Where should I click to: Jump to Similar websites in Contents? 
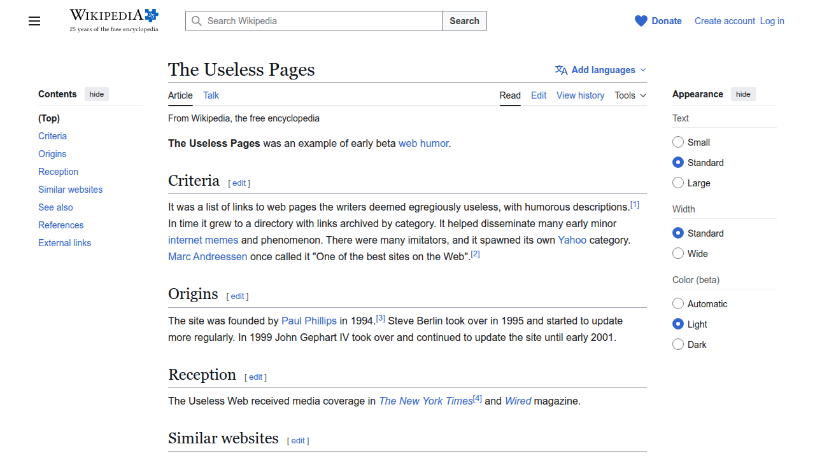click(x=70, y=190)
